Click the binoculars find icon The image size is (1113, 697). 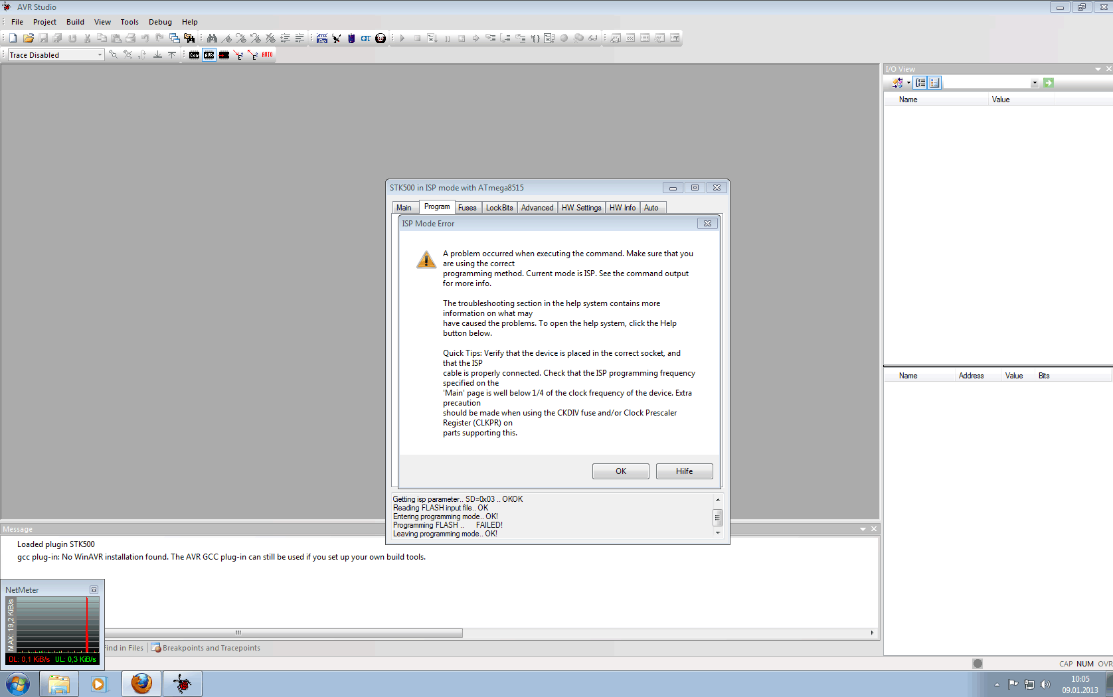(x=212, y=39)
